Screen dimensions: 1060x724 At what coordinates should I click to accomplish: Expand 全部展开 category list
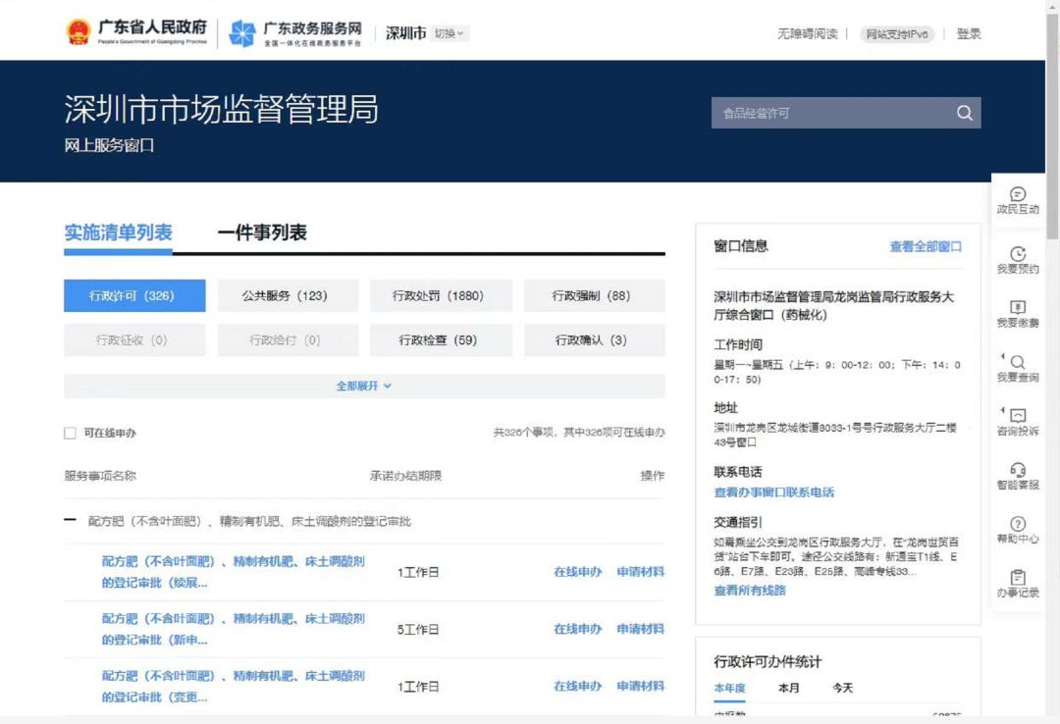(364, 387)
